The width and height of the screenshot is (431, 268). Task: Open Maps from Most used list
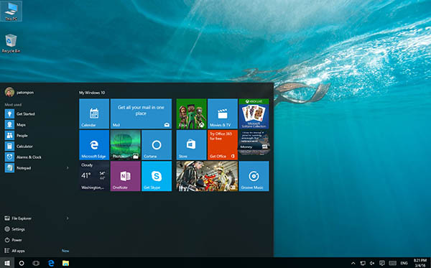(x=37, y=124)
